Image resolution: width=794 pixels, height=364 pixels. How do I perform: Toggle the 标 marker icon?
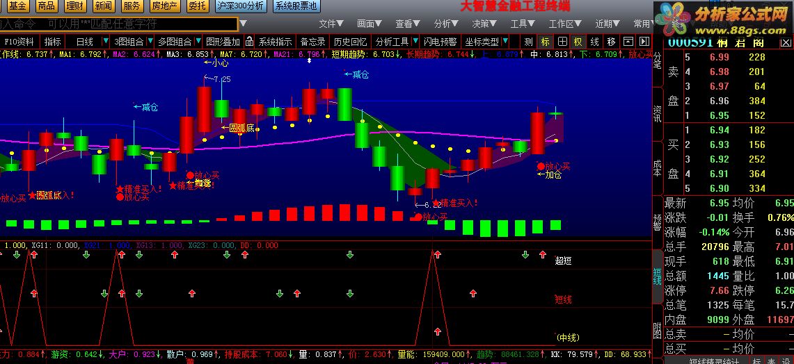pyautogui.click(x=545, y=42)
